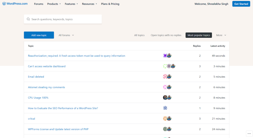Open the All forums dropdown
This screenshot has height=138, width=253.
(66, 35)
